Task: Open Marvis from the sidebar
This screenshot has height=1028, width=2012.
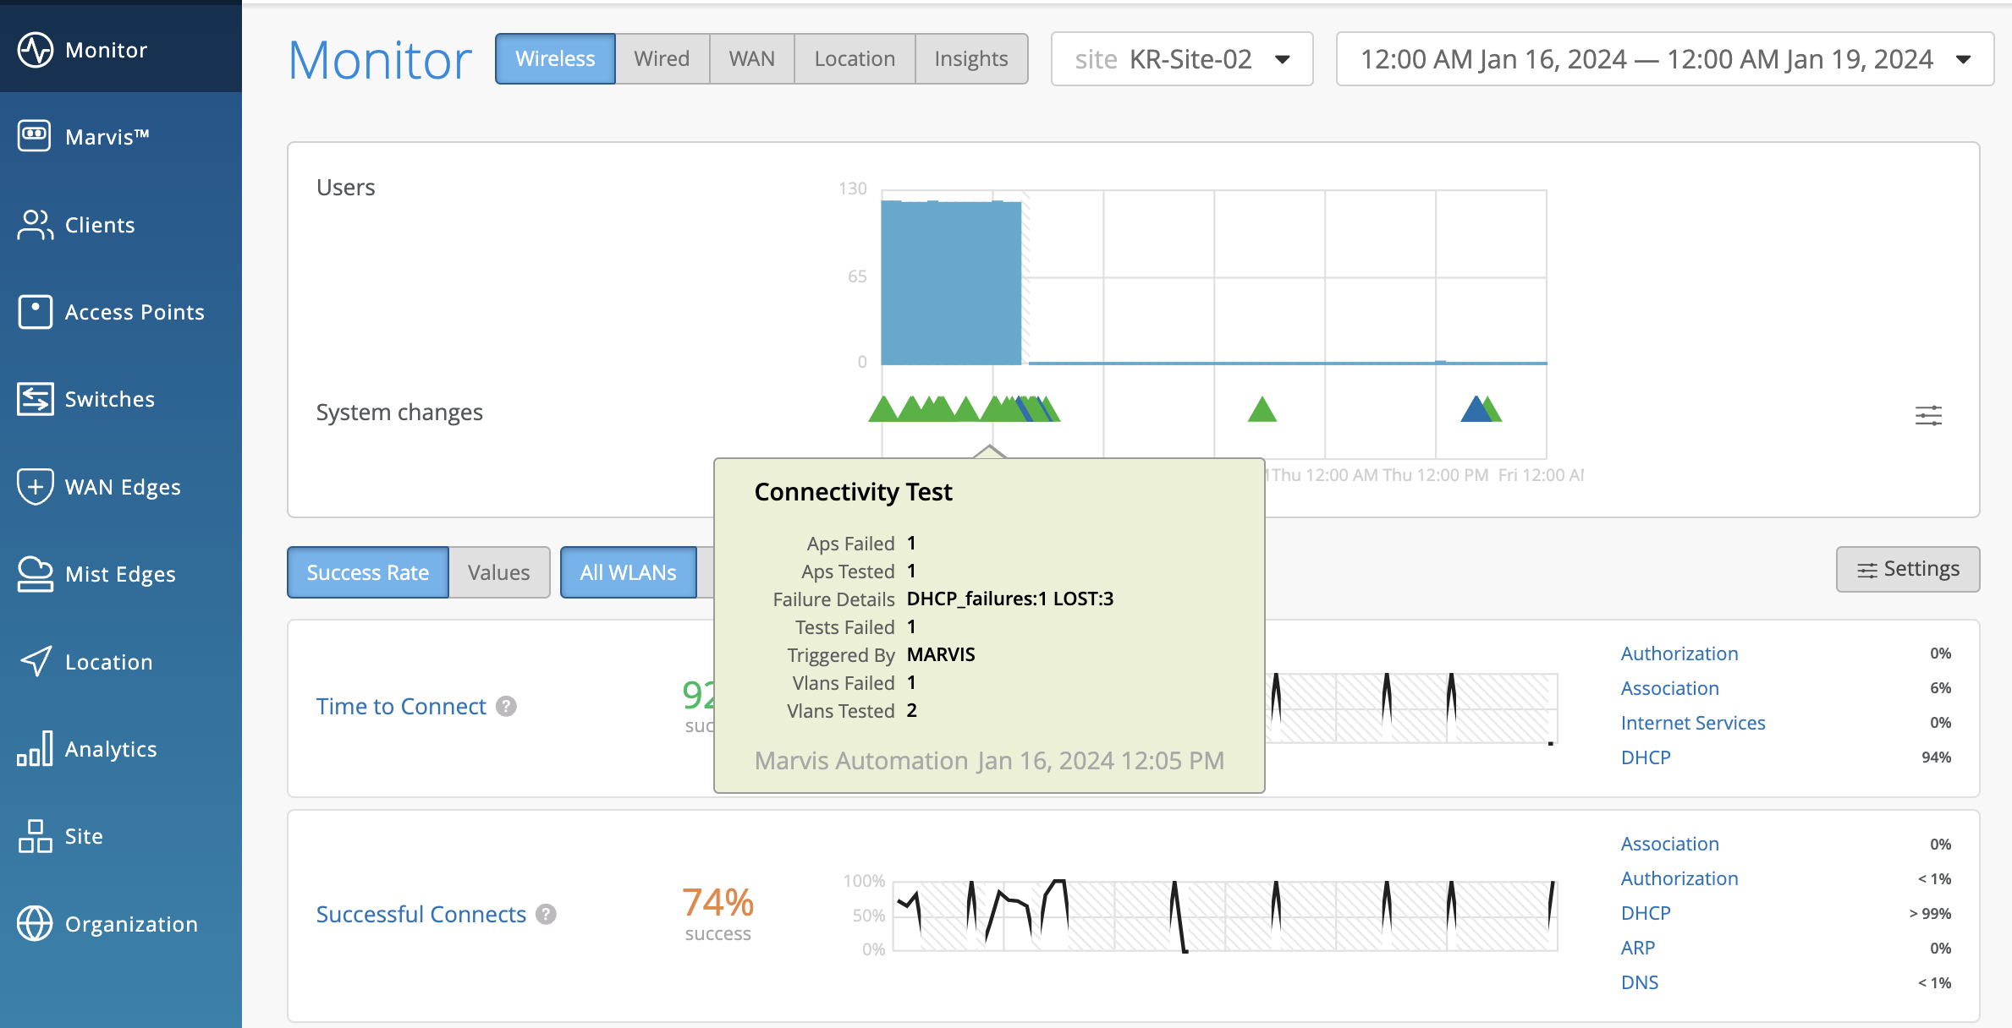Action: click(106, 137)
